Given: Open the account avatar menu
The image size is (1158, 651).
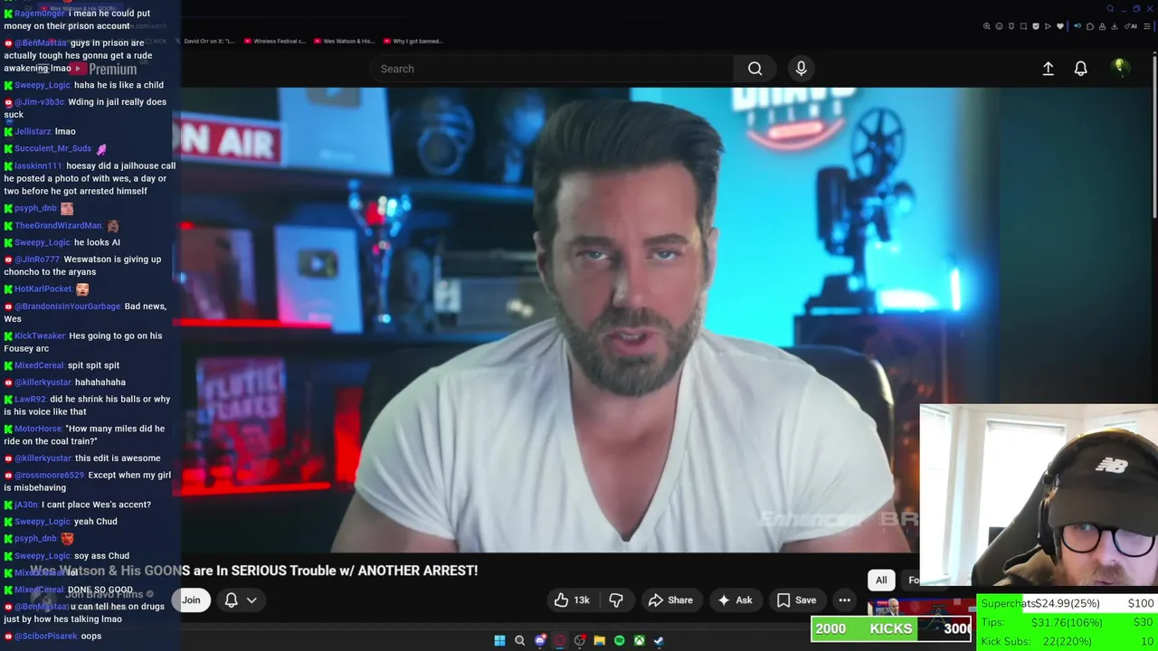Looking at the screenshot, I should 1120,68.
